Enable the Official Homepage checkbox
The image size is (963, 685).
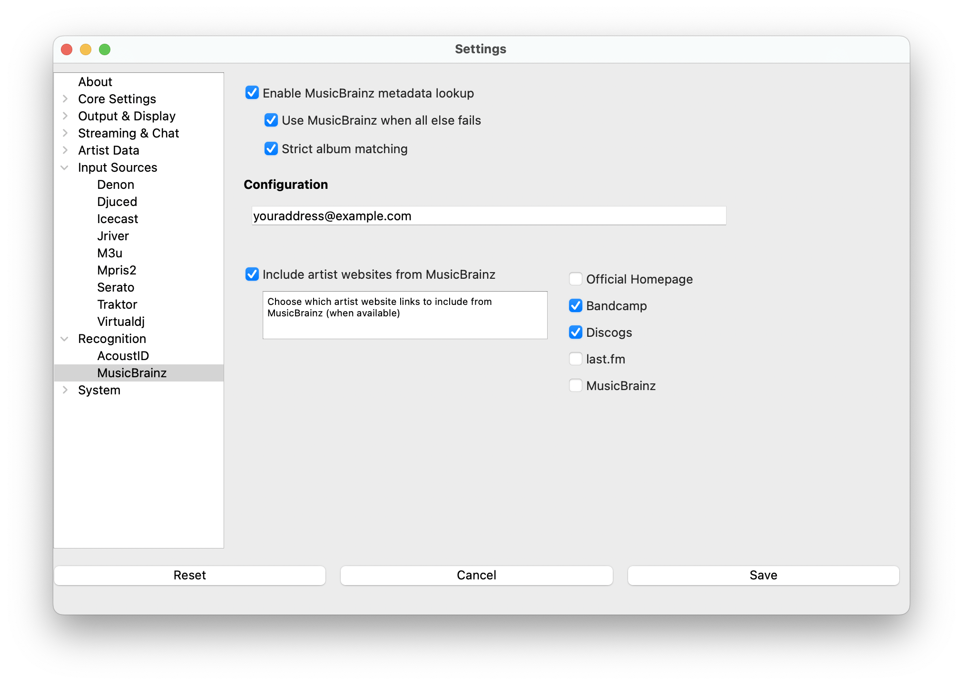[x=576, y=279]
